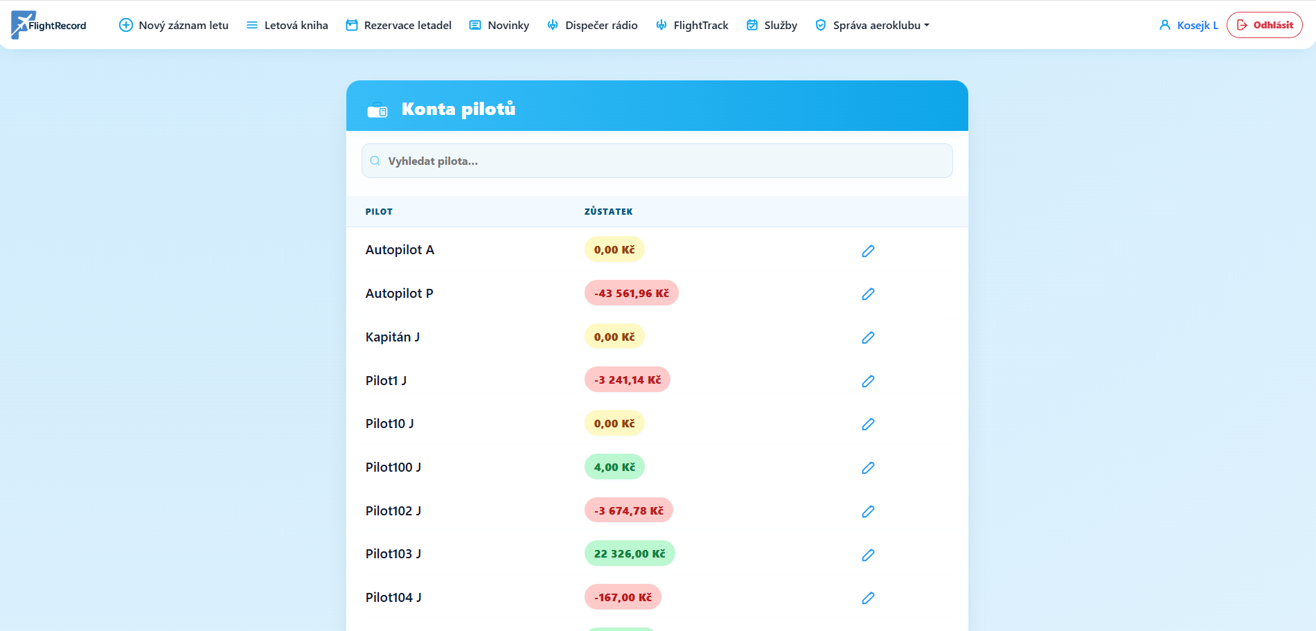
Task: Click the Odhlásit button
Action: [x=1265, y=25]
